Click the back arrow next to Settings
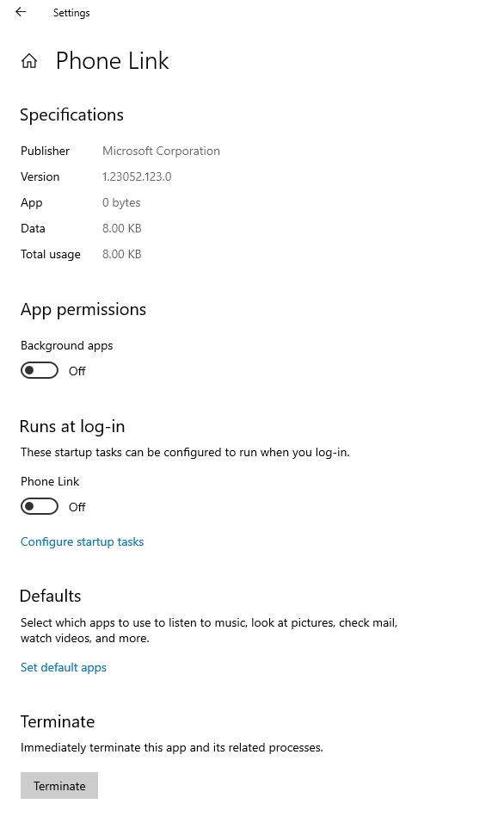The width and height of the screenshot is (498, 835). (21, 12)
